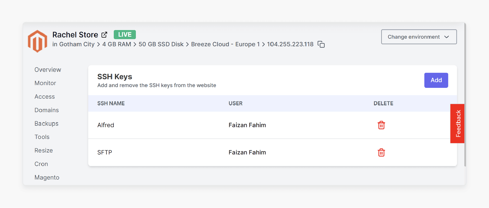Click the Gotham City breadcrumb
Image resolution: width=489 pixels, height=208 pixels.
[x=77, y=44]
